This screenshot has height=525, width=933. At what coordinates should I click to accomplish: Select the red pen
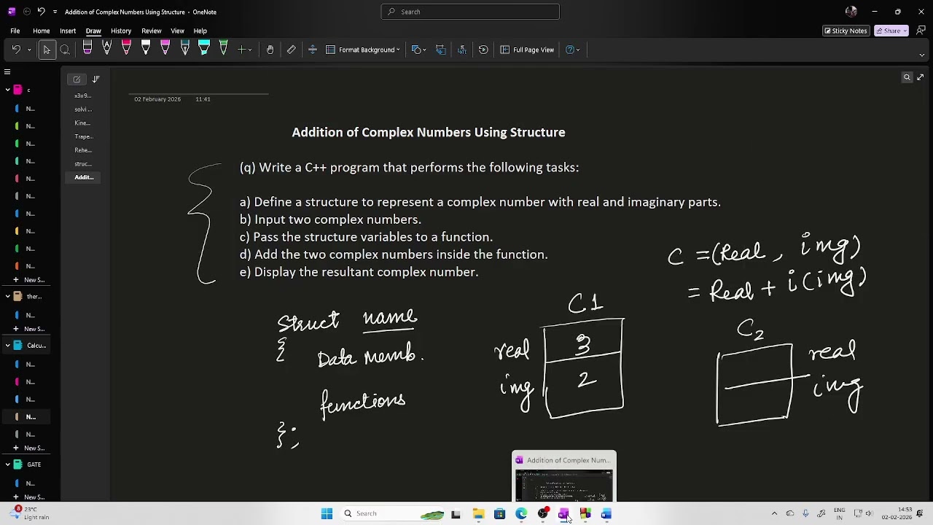point(126,49)
